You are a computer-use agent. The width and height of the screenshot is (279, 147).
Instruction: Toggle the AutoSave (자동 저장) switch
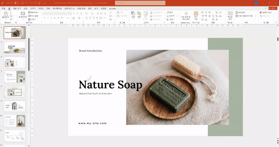tap(16, 3)
